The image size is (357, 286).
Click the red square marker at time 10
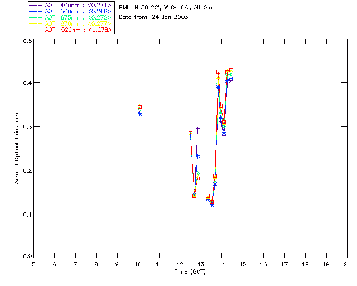click(140, 107)
